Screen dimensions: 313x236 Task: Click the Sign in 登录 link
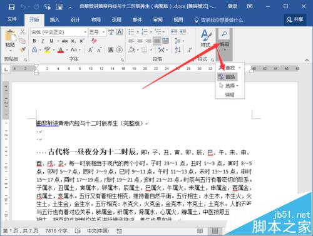click(232, 6)
